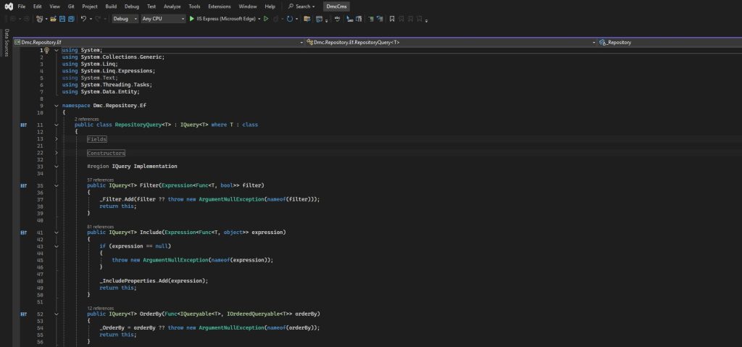Screen dimensions: 742x347
Task: Click '57 references' above Filter method
Action: click(100, 180)
